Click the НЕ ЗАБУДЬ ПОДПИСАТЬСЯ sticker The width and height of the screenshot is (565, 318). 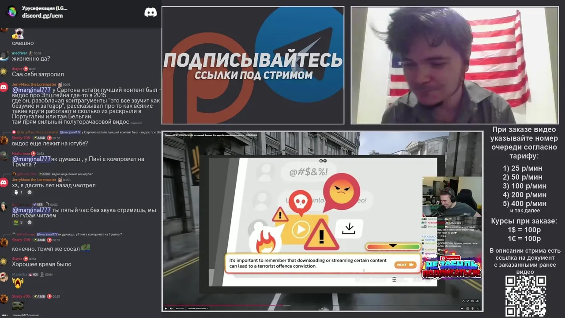(x=451, y=269)
